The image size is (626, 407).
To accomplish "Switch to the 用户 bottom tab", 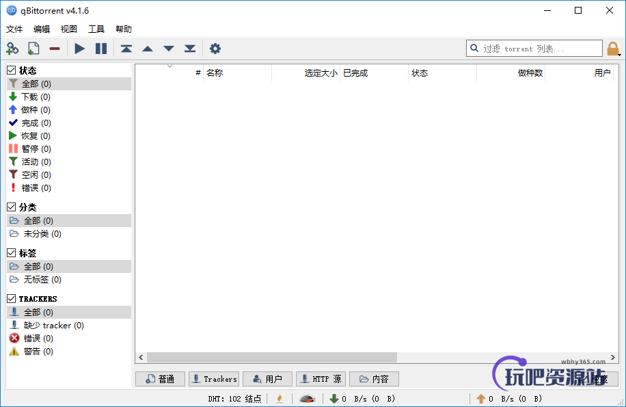I will pyautogui.click(x=267, y=379).
